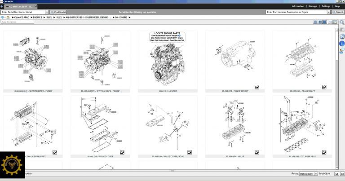Switch to large single thumbnail view
This screenshot has height=181, width=345.
[x=325, y=22]
